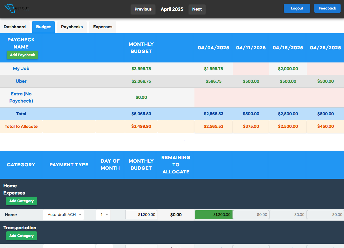Click the Remaining To Allocate column header

point(176,165)
